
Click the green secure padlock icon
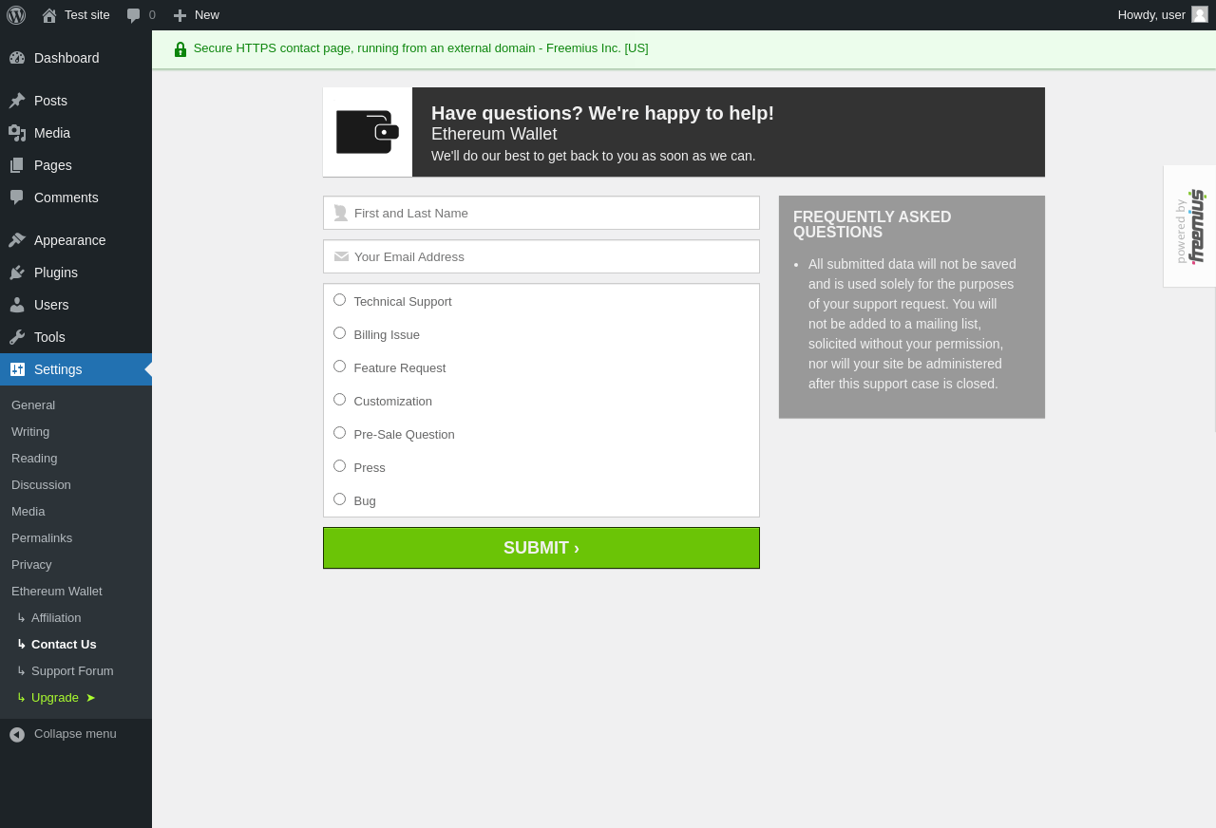pos(180,49)
